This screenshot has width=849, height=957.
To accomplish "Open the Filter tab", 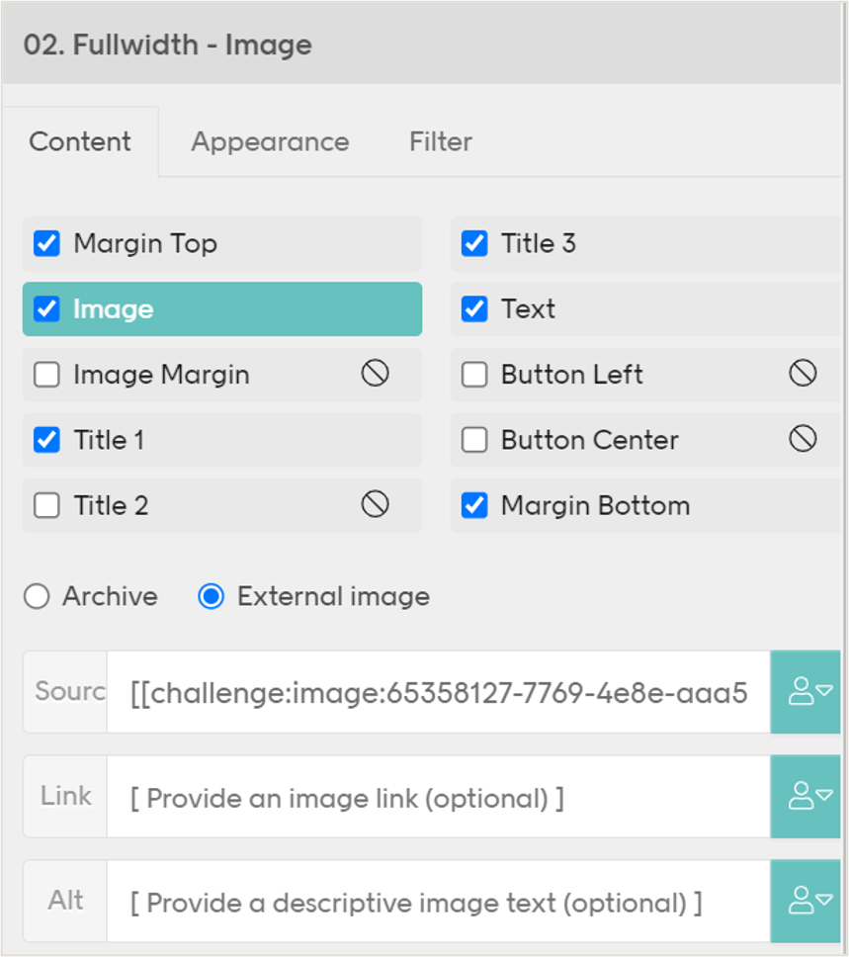I will pyautogui.click(x=440, y=141).
